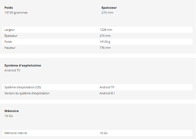Viewport: 196px width, 139px height.
Task: Click the bold Epaisseur heading
Action: pos(109,8)
